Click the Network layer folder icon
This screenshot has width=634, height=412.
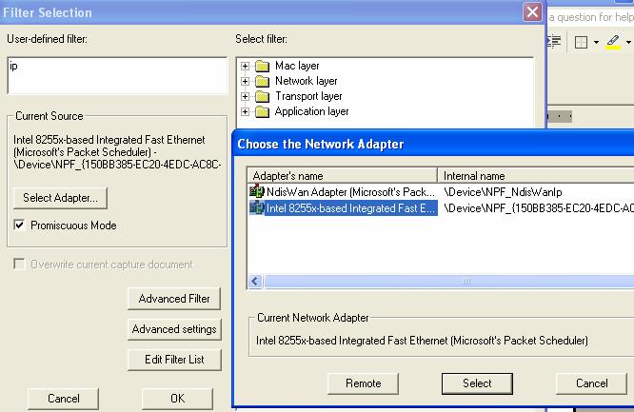pyautogui.click(x=263, y=81)
